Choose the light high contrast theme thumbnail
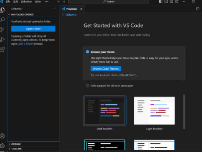The width and height of the screenshot is (202, 152). (x=154, y=145)
